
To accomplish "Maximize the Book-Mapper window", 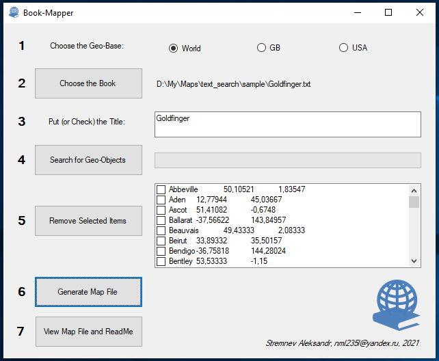I will click(388, 12).
